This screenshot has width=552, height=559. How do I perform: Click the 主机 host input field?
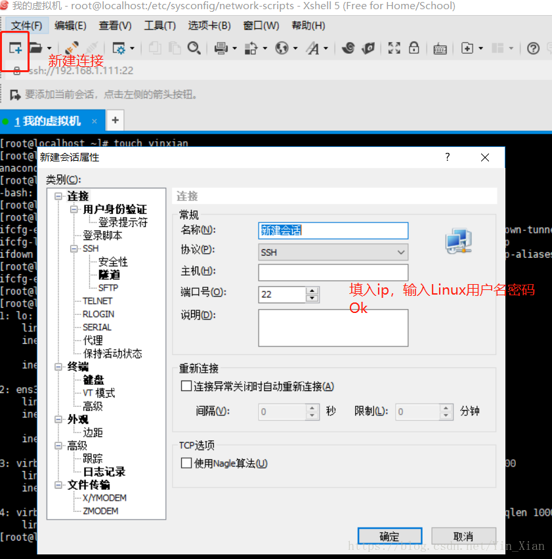333,272
